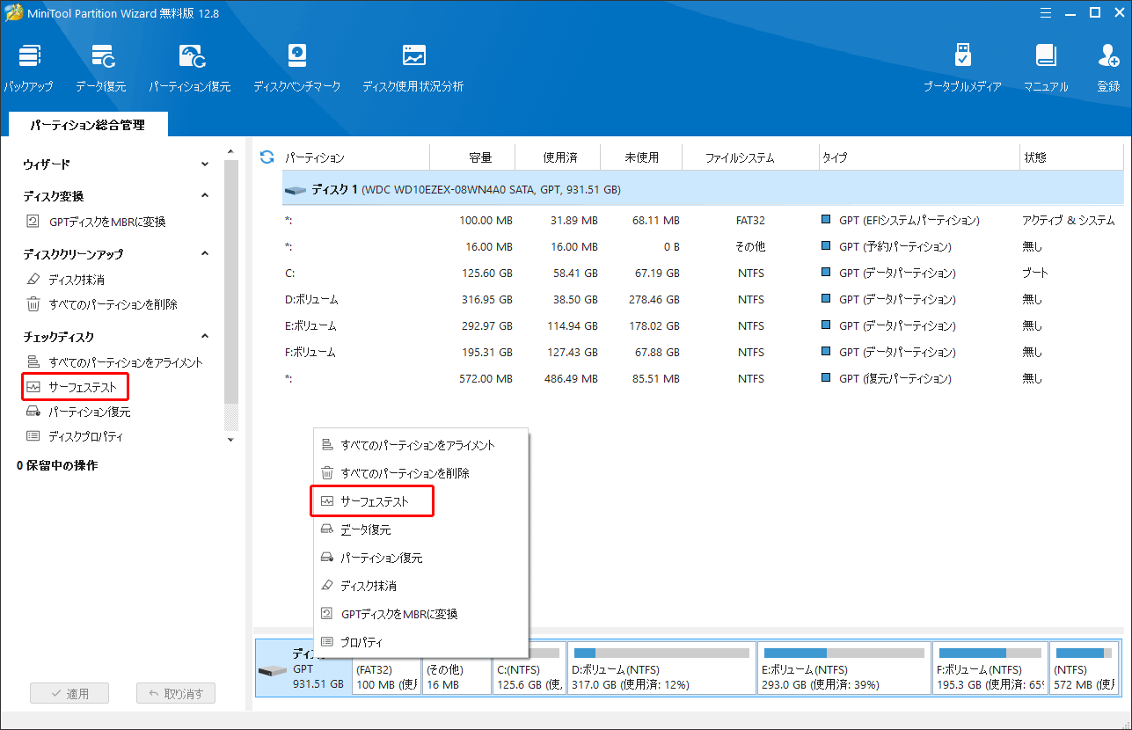Refresh the partition list with reload icon
The height and width of the screenshot is (730, 1132).
(x=267, y=157)
